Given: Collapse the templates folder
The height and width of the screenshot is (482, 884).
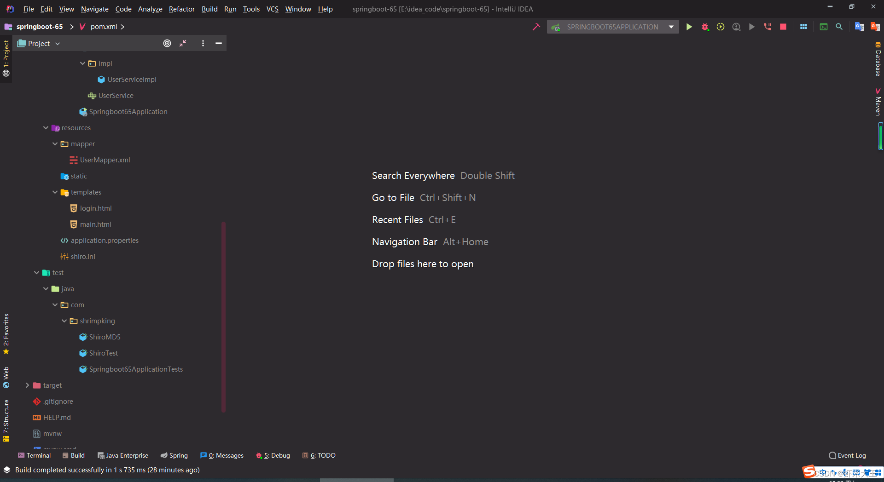Looking at the screenshot, I should [x=55, y=192].
